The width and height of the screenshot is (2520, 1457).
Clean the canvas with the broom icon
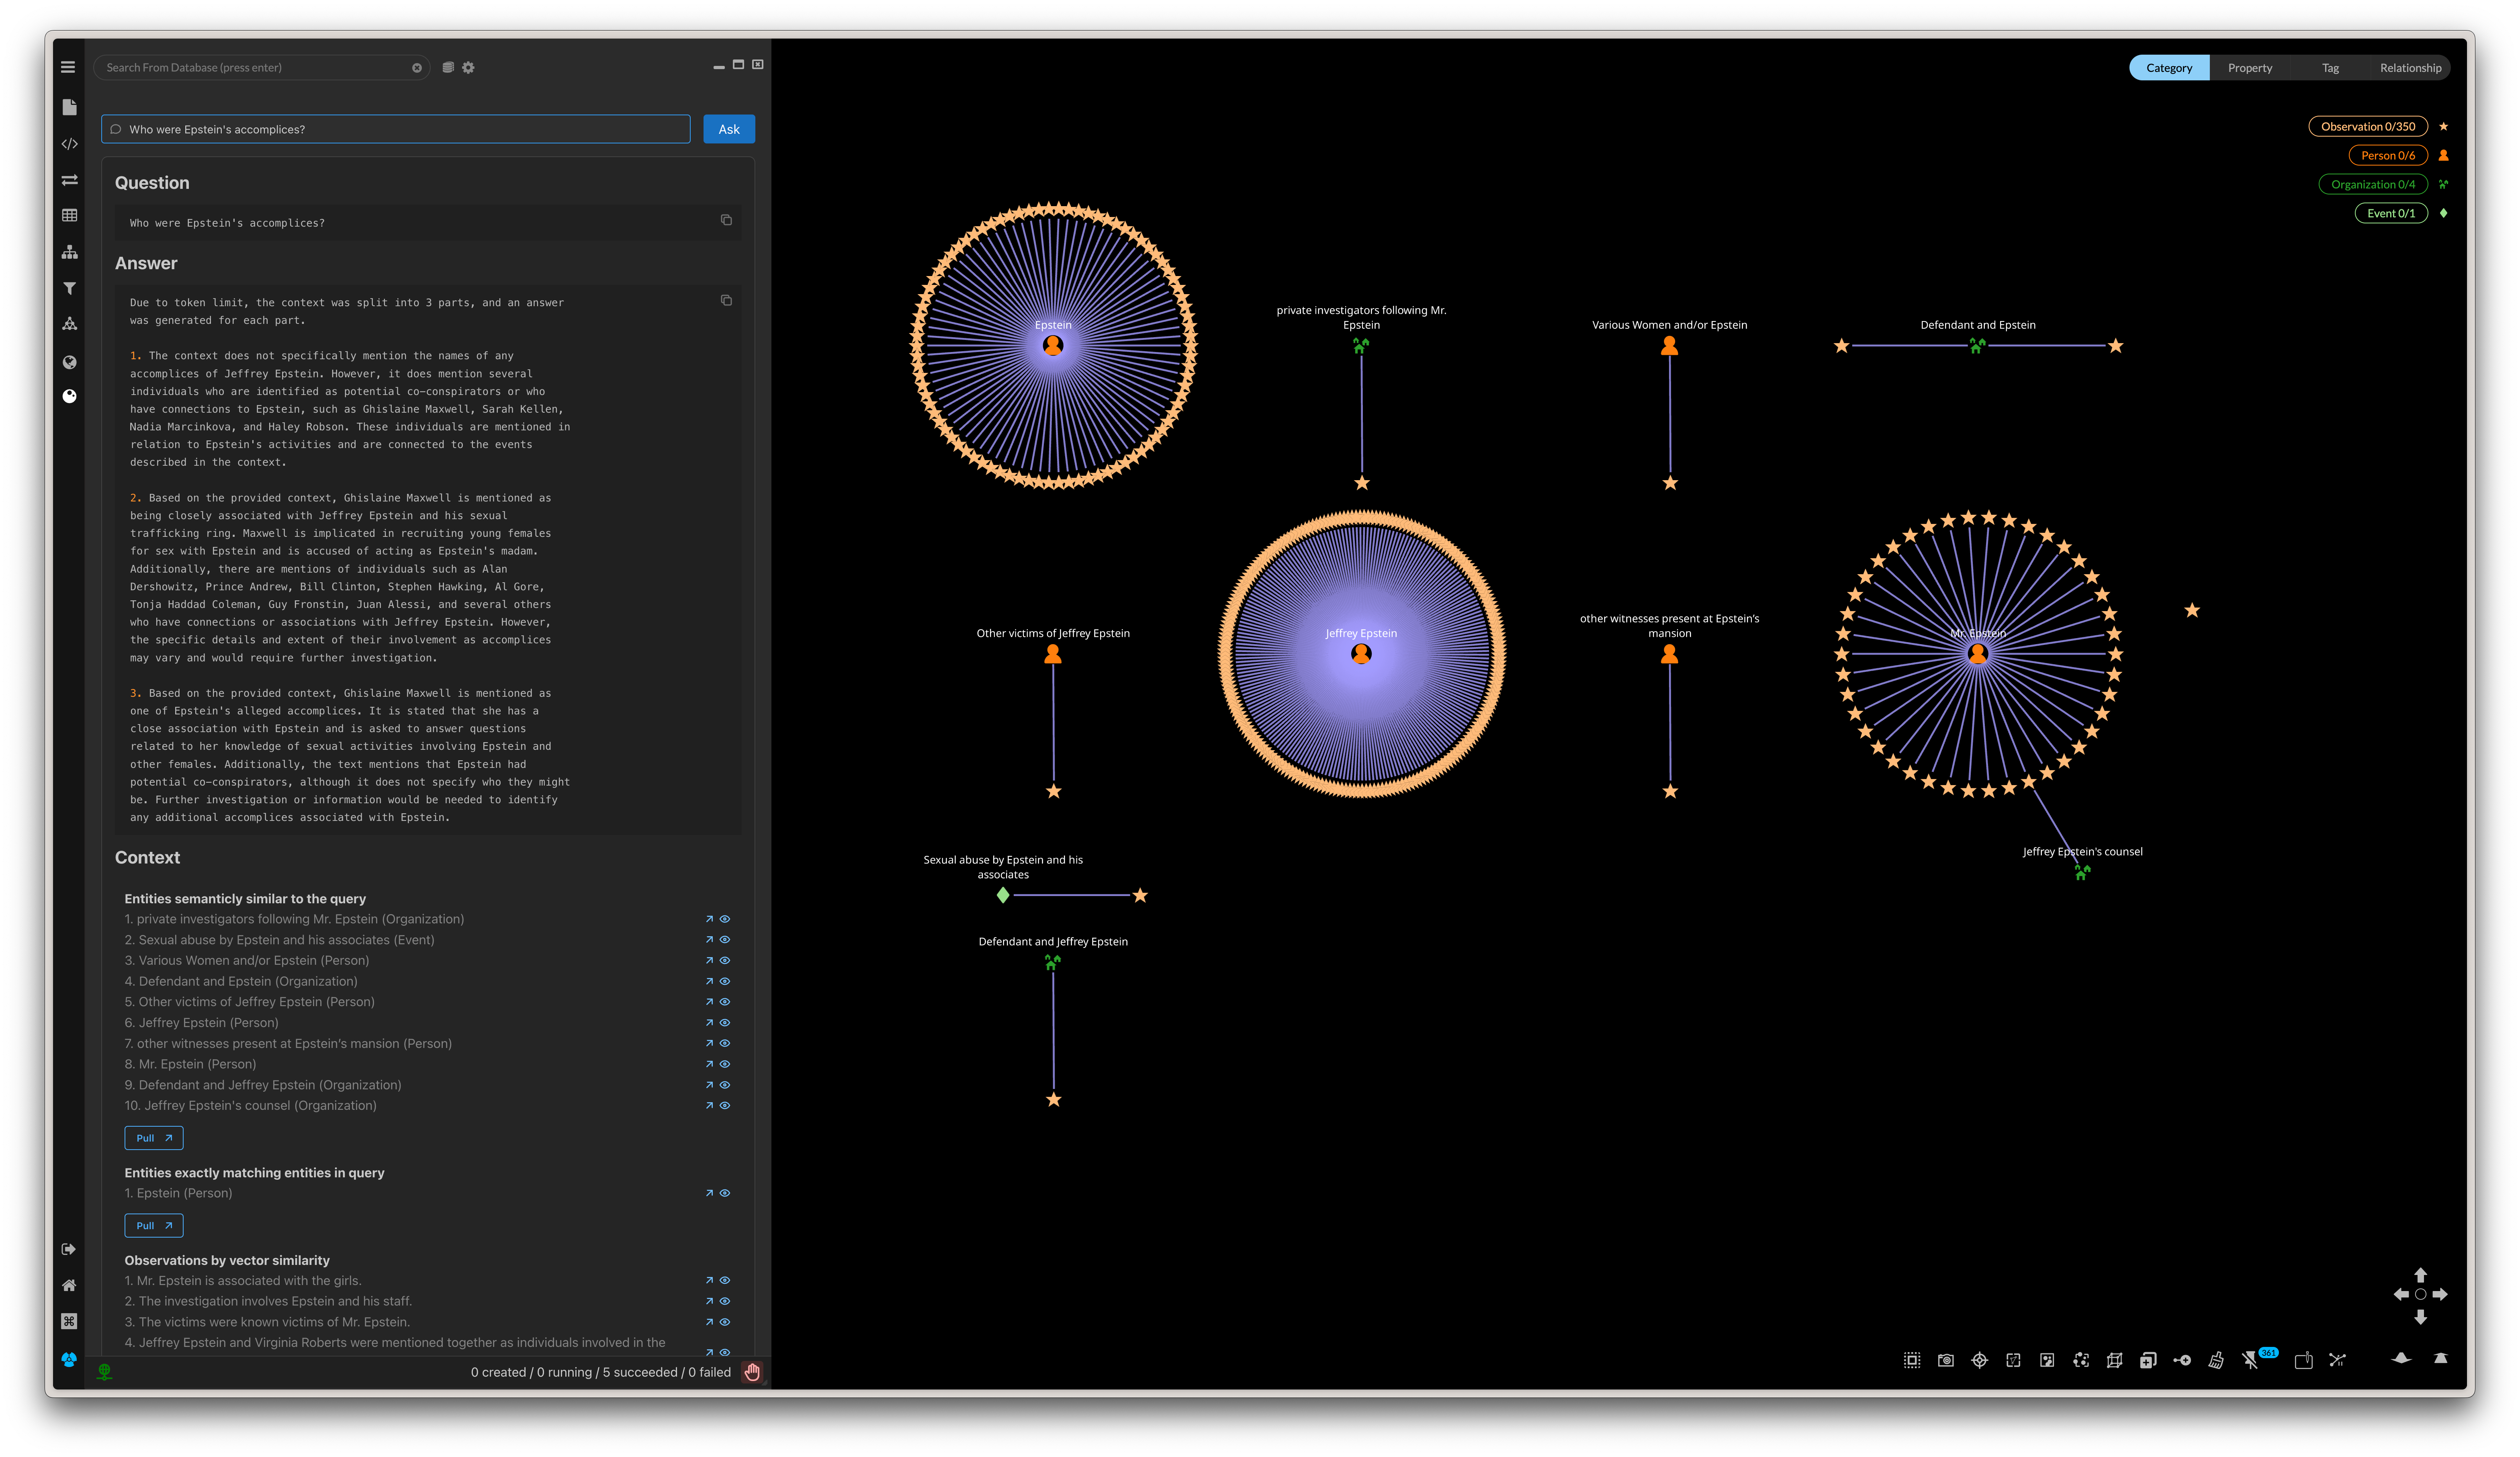[2216, 1360]
